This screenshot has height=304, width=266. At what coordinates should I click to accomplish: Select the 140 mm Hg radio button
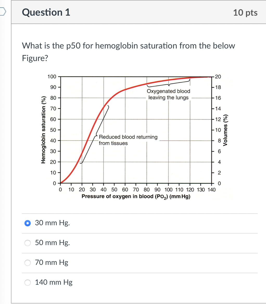click(27, 282)
